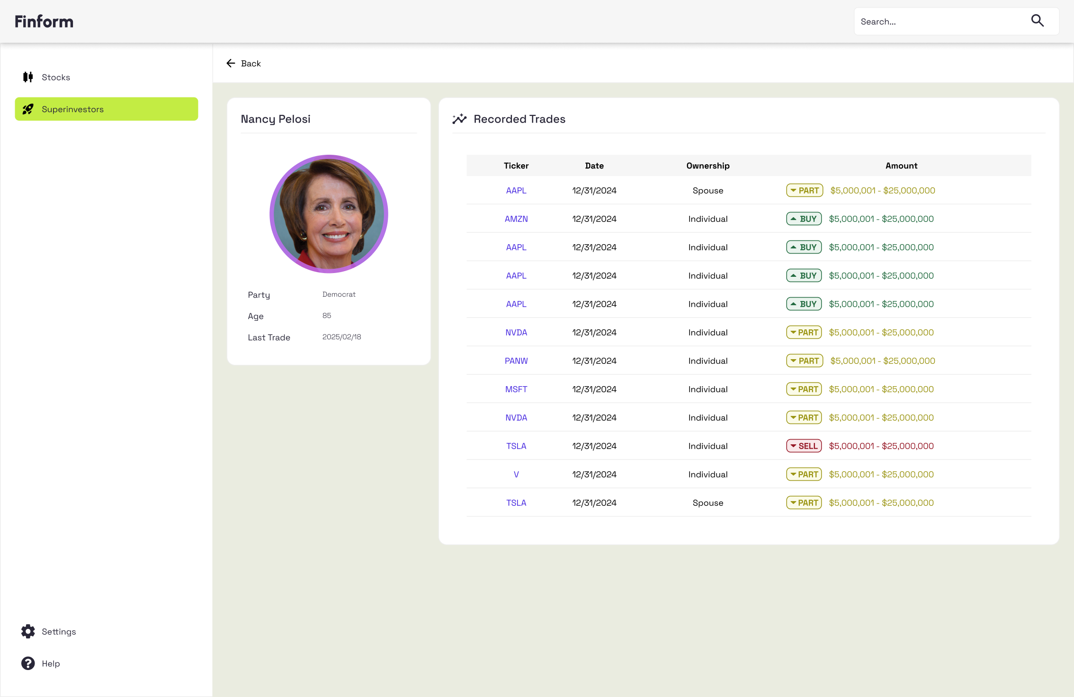Click the PART badge on MSFT row
Screen dimensions: 1074x697
tap(804, 389)
